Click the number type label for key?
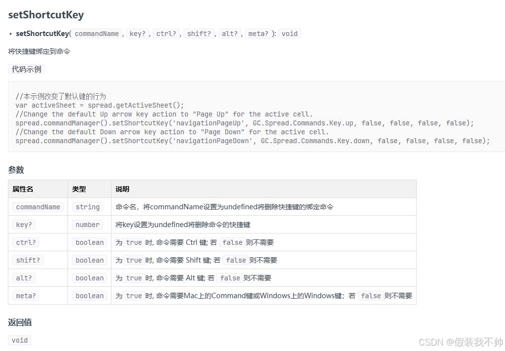 87,225
